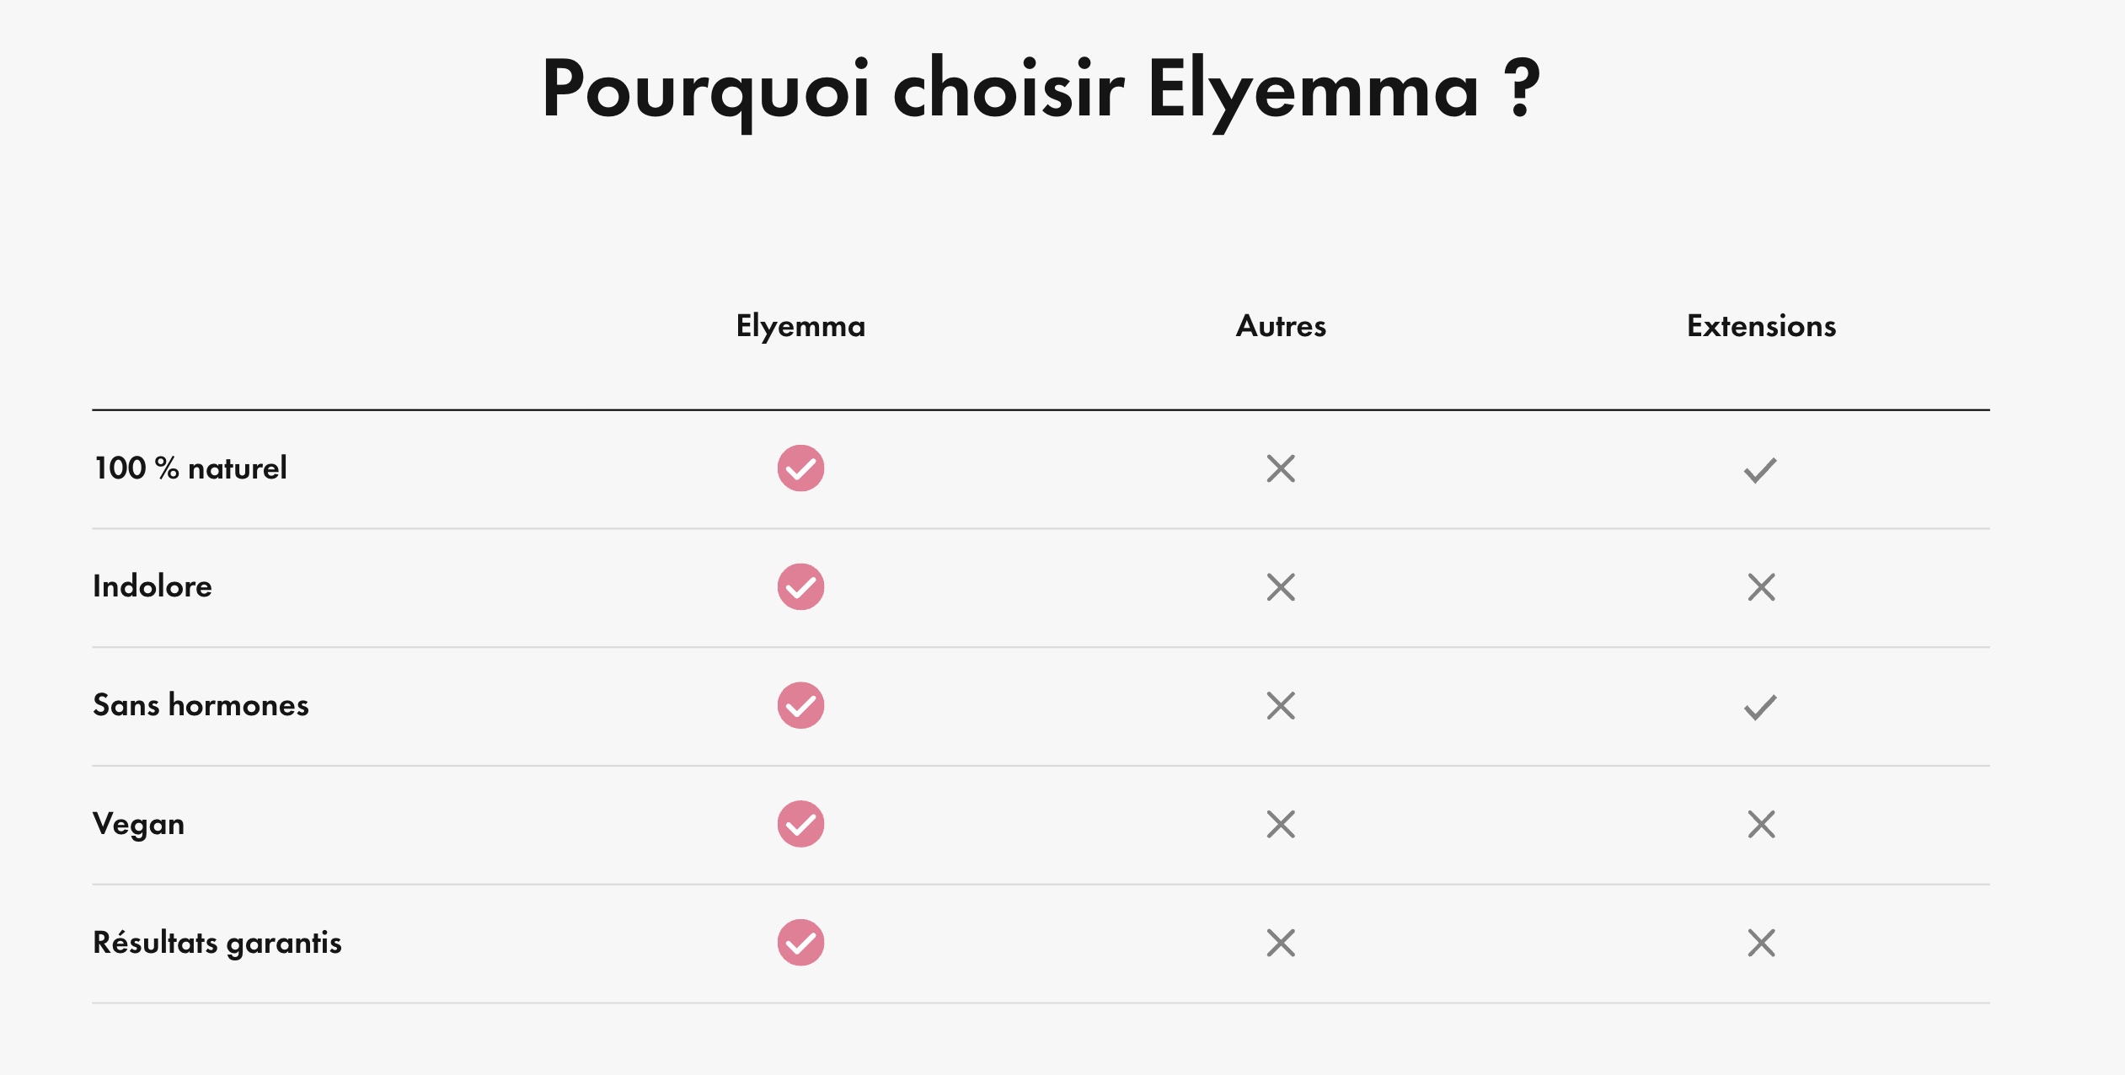Click the 'Sans hormones' row label
The width and height of the screenshot is (2125, 1075).
[201, 705]
